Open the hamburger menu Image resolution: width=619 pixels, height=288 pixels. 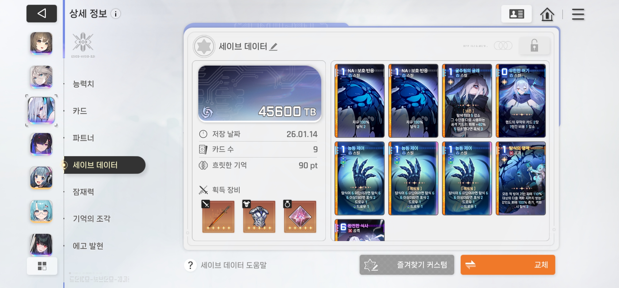click(x=578, y=14)
